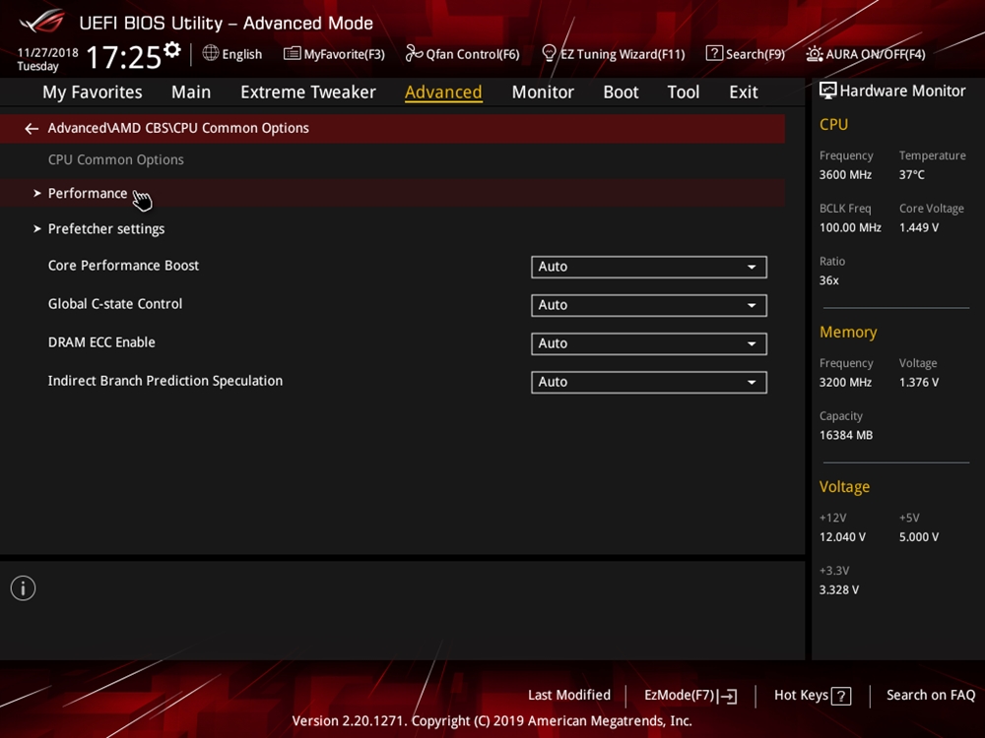Click the 17:25 clock display

click(124, 57)
